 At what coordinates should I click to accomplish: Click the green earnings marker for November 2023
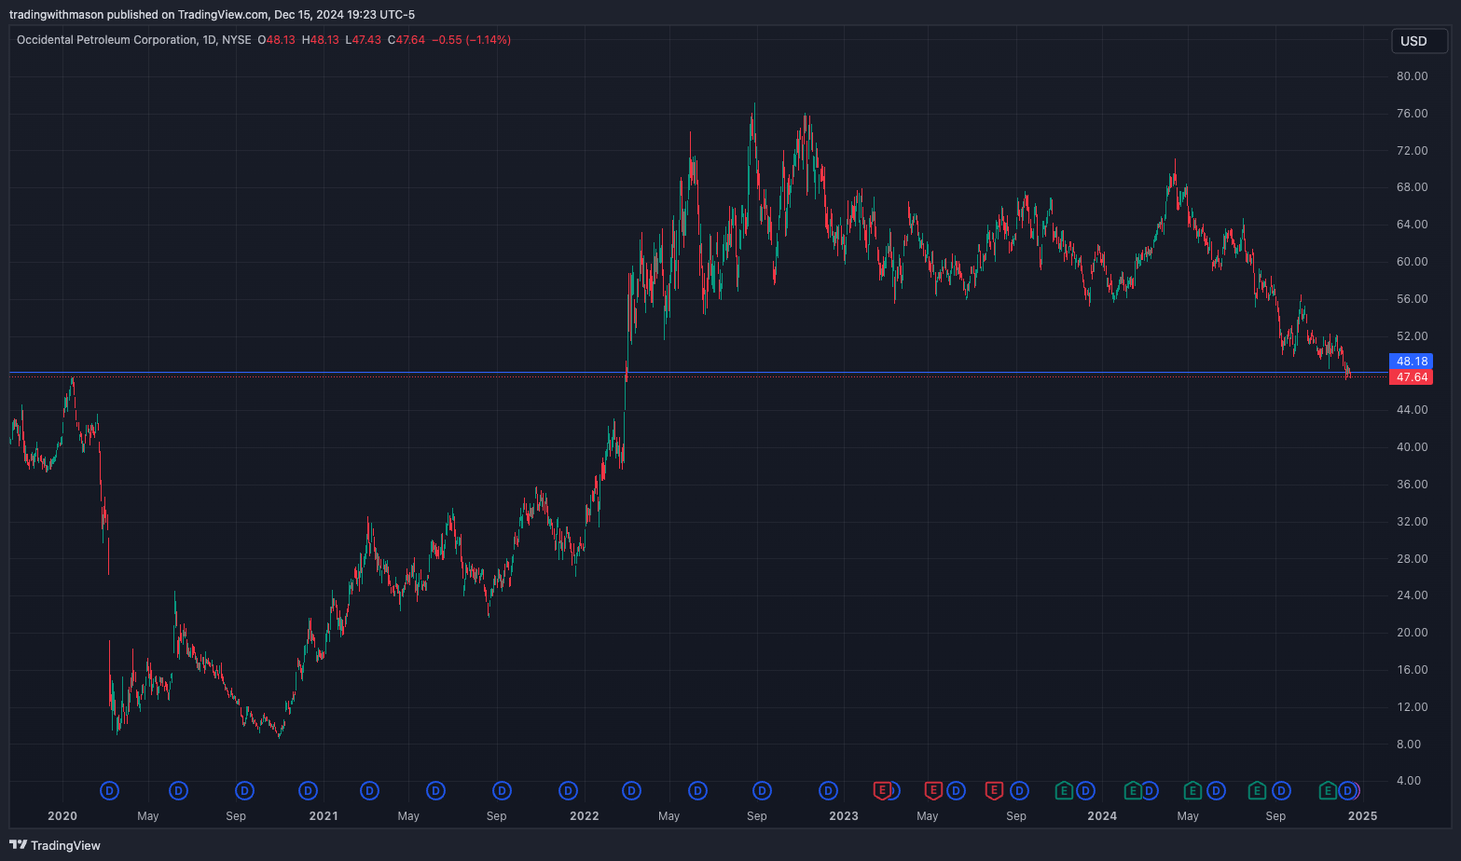[1064, 791]
